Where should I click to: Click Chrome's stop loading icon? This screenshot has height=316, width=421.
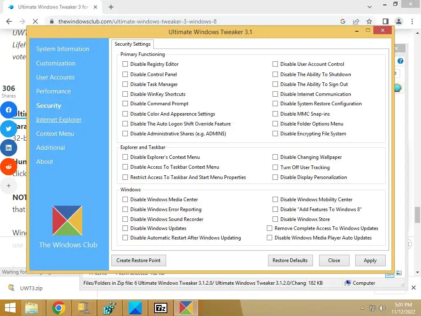coord(35,21)
